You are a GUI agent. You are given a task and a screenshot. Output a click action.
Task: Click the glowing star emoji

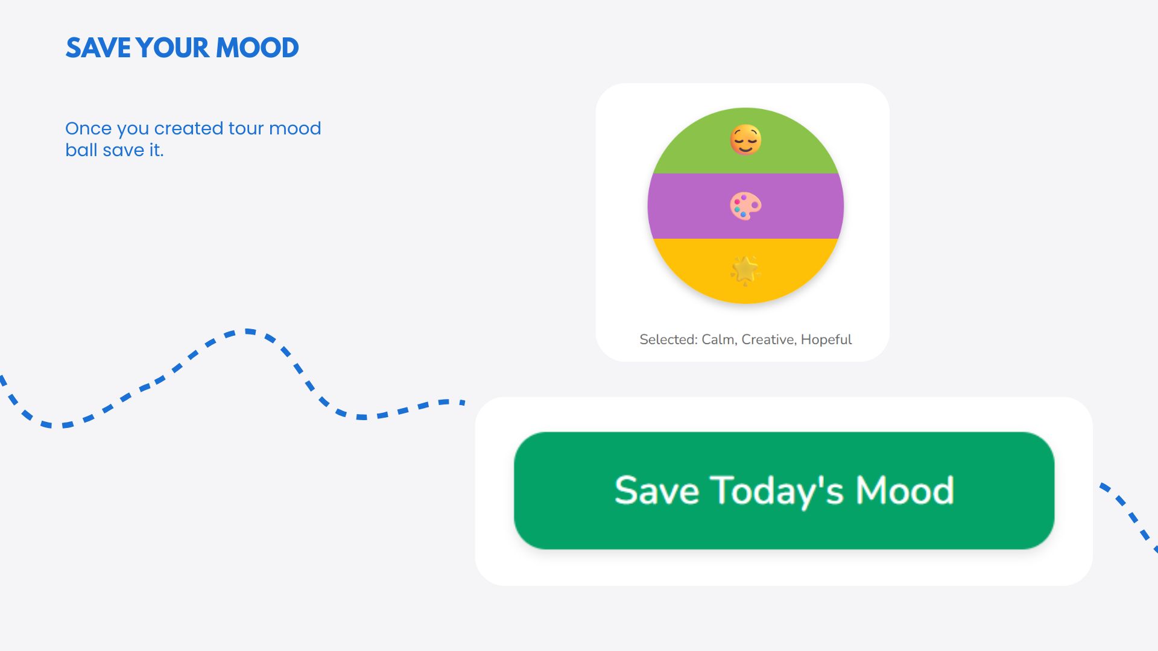(x=745, y=270)
